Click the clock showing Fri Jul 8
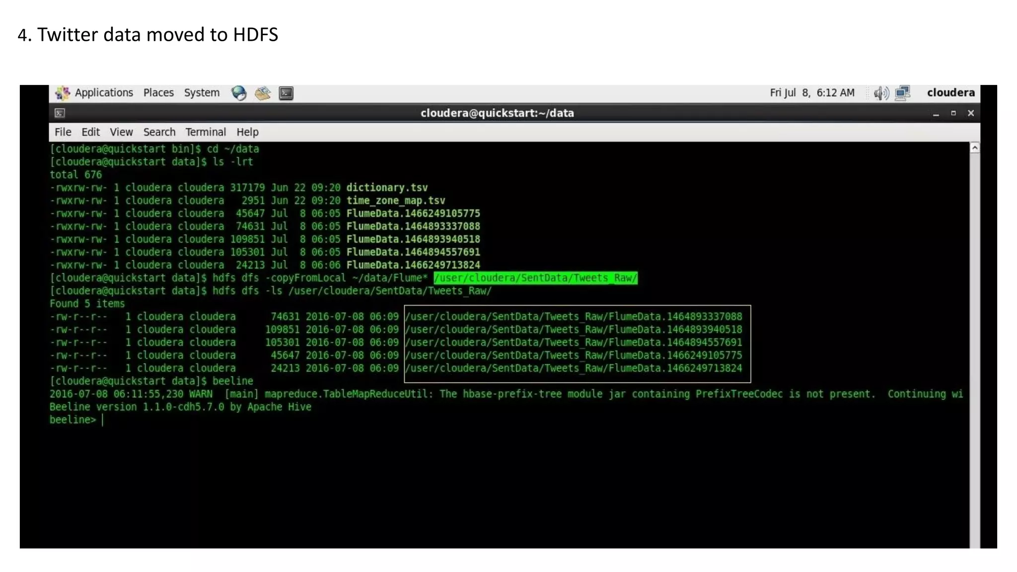 pyautogui.click(x=812, y=93)
